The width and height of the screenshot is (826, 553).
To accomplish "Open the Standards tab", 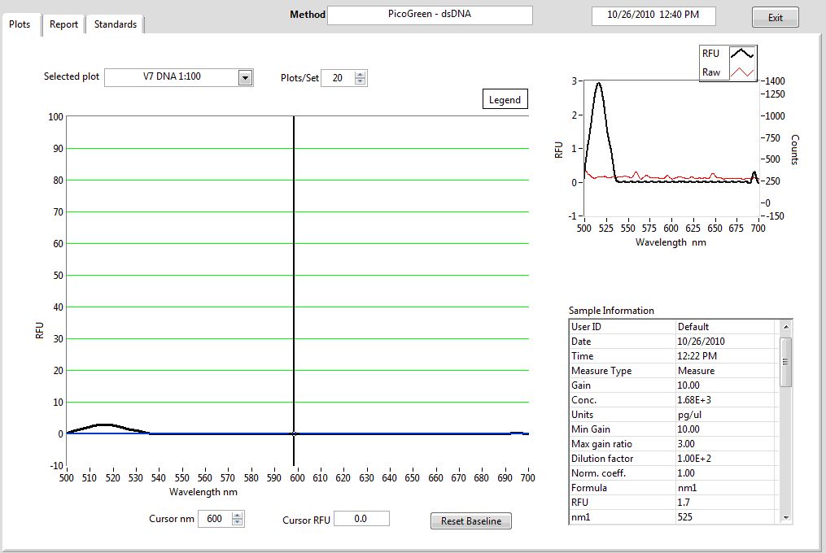I will point(116,24).
